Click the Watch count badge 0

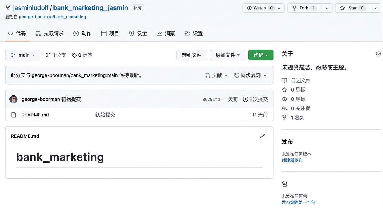click(x=271, y=8)
